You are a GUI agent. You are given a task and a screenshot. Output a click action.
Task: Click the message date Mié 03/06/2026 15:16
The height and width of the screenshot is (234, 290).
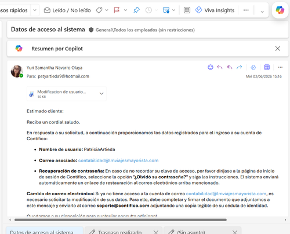(x=264, y=76)
